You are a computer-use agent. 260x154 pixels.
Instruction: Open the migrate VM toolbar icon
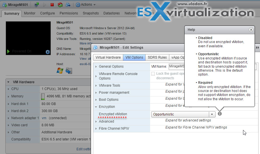pos(68,5)
